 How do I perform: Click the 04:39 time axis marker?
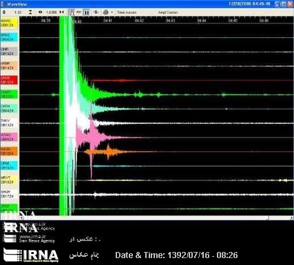point(45,21)
